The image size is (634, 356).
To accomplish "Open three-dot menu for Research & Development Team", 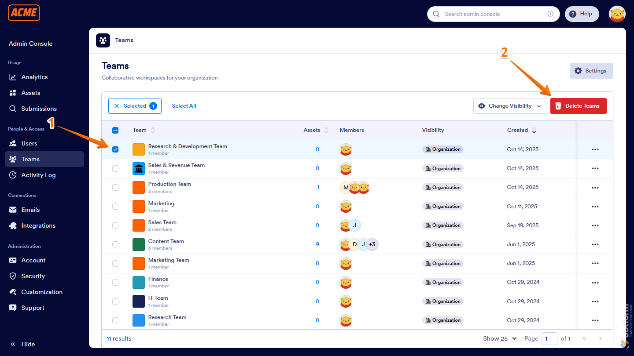I will coord(595,149).
